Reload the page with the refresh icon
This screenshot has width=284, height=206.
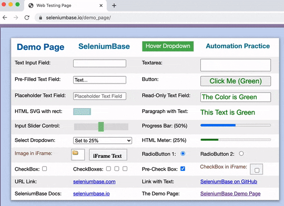[27, 17]
